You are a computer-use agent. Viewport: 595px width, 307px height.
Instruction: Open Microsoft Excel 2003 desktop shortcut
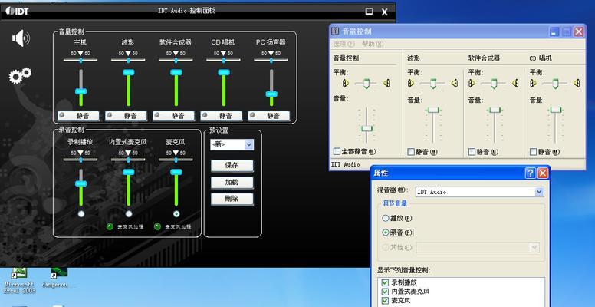pyautogui.click(x=19, y=281)
